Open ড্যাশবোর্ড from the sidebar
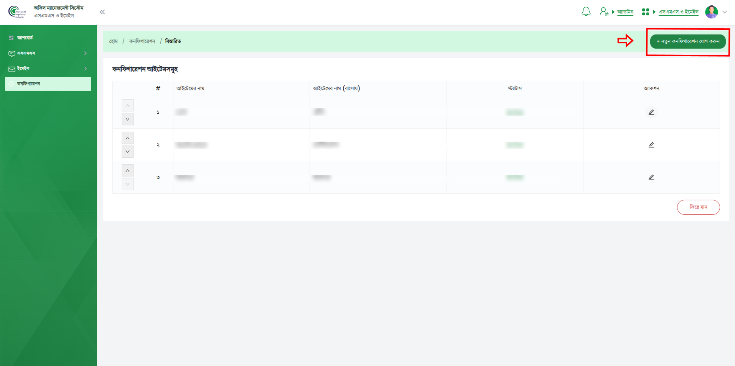 25,38
